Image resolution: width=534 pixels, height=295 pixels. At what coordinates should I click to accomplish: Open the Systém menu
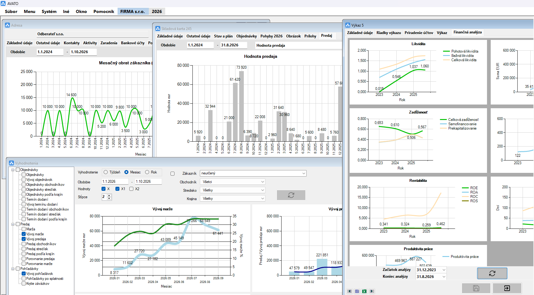(49, 11)
